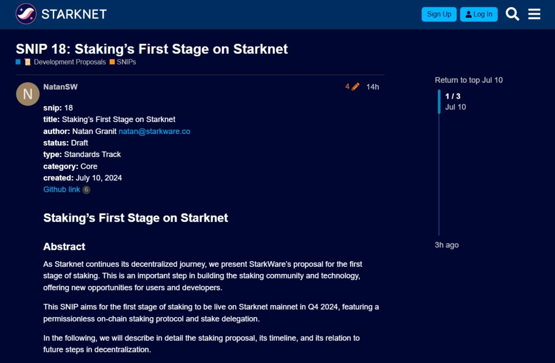Open the Github link
This screenshot has width=555, height=363.
point(61,189)
